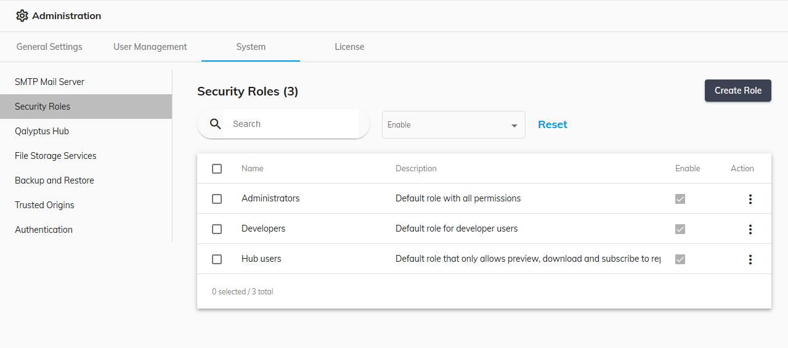Open the License tab
788x348 pixels.
[x=349, y=47]
